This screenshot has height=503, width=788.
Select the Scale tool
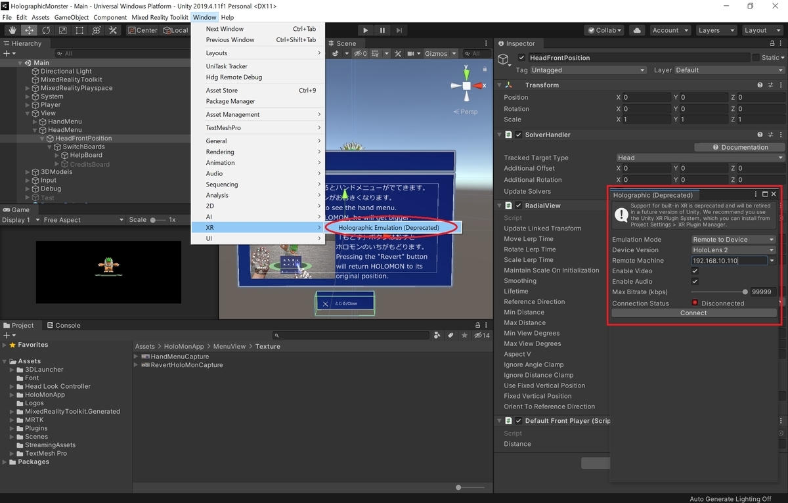(62, 30)
